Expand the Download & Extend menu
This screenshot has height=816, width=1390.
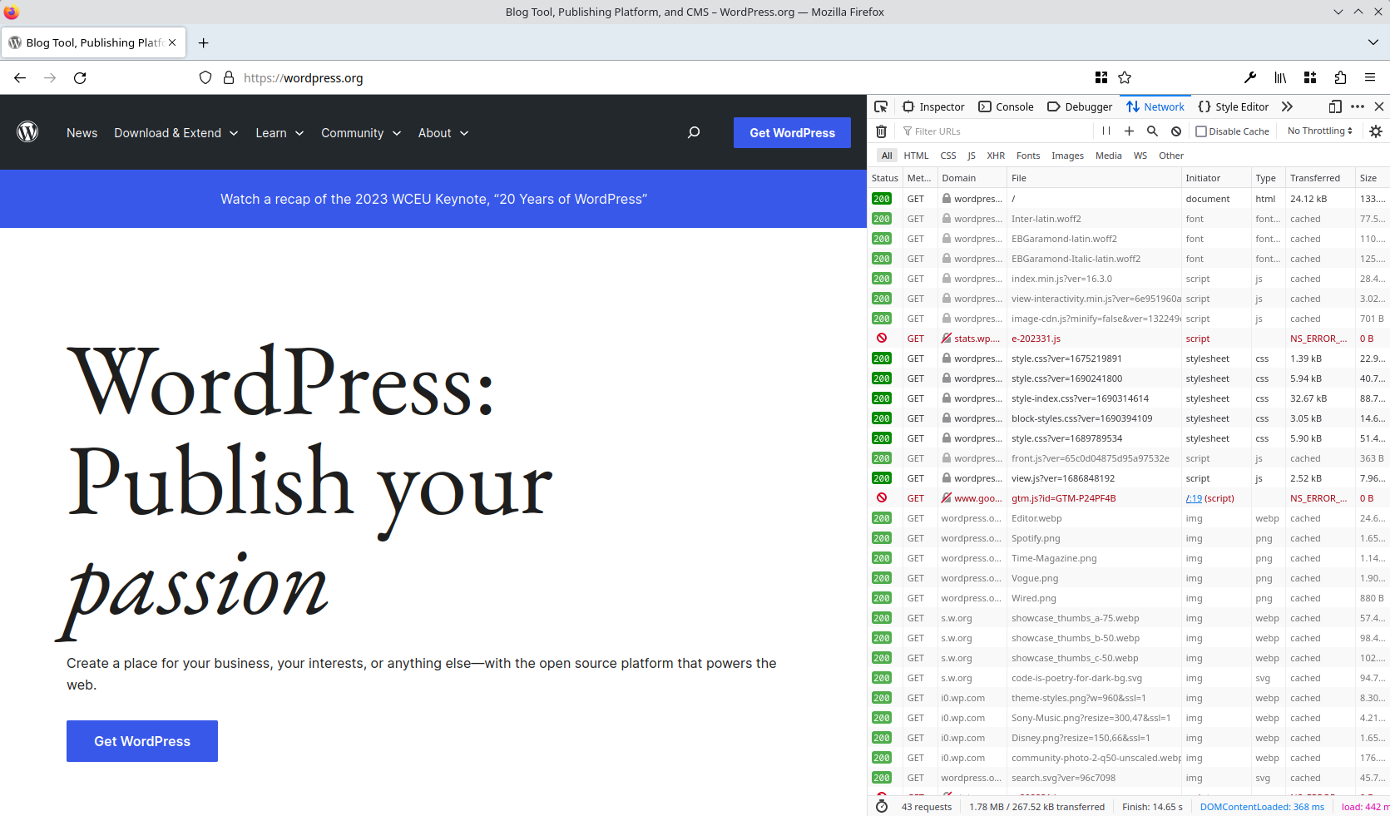(x=176, y=133)
